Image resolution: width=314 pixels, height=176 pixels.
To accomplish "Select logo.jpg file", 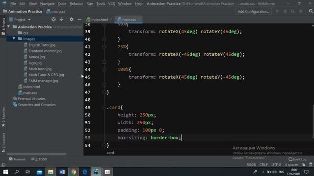I will click(35, 63).
